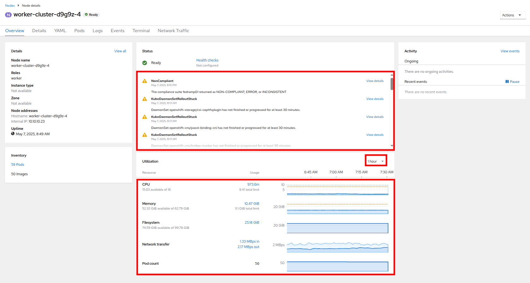Click the CPU usage 973.6m value
This screenshot has height=283, width=530.
click(x=253, y=184)
